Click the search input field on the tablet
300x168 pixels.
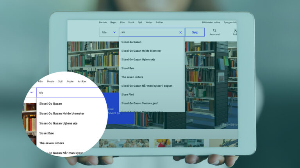(x=148, y=33)
